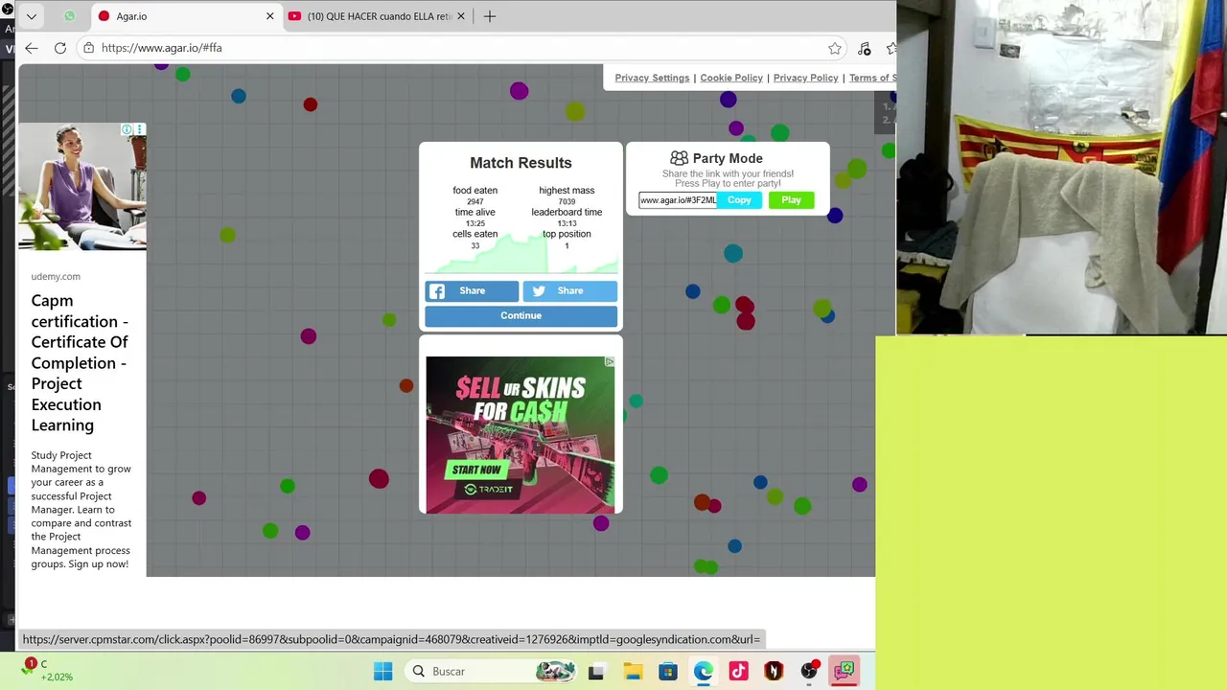The image size is (1227, 690).
Task: Click the Party Mode heading icon
Action: tap(679, 158)
